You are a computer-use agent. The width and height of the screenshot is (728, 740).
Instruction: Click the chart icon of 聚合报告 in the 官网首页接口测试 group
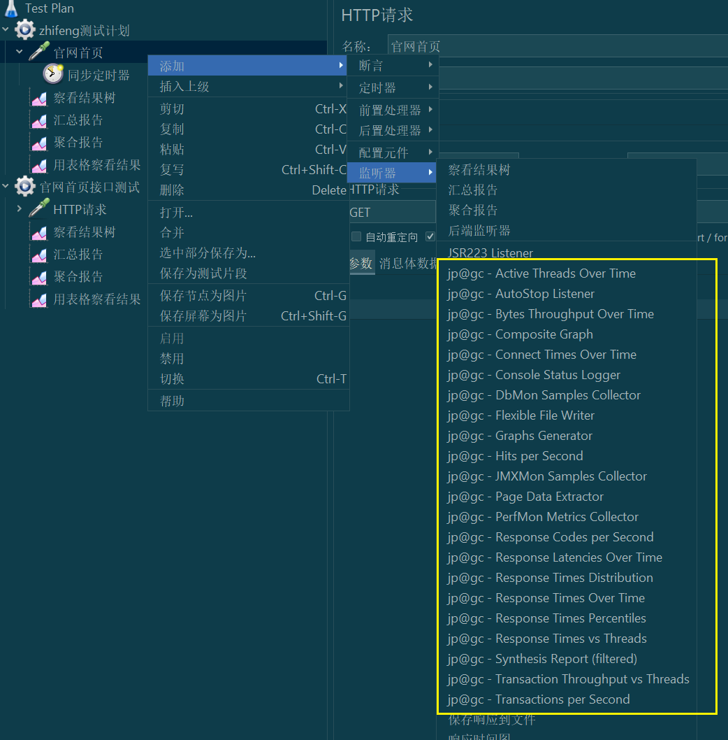(39, 277)
